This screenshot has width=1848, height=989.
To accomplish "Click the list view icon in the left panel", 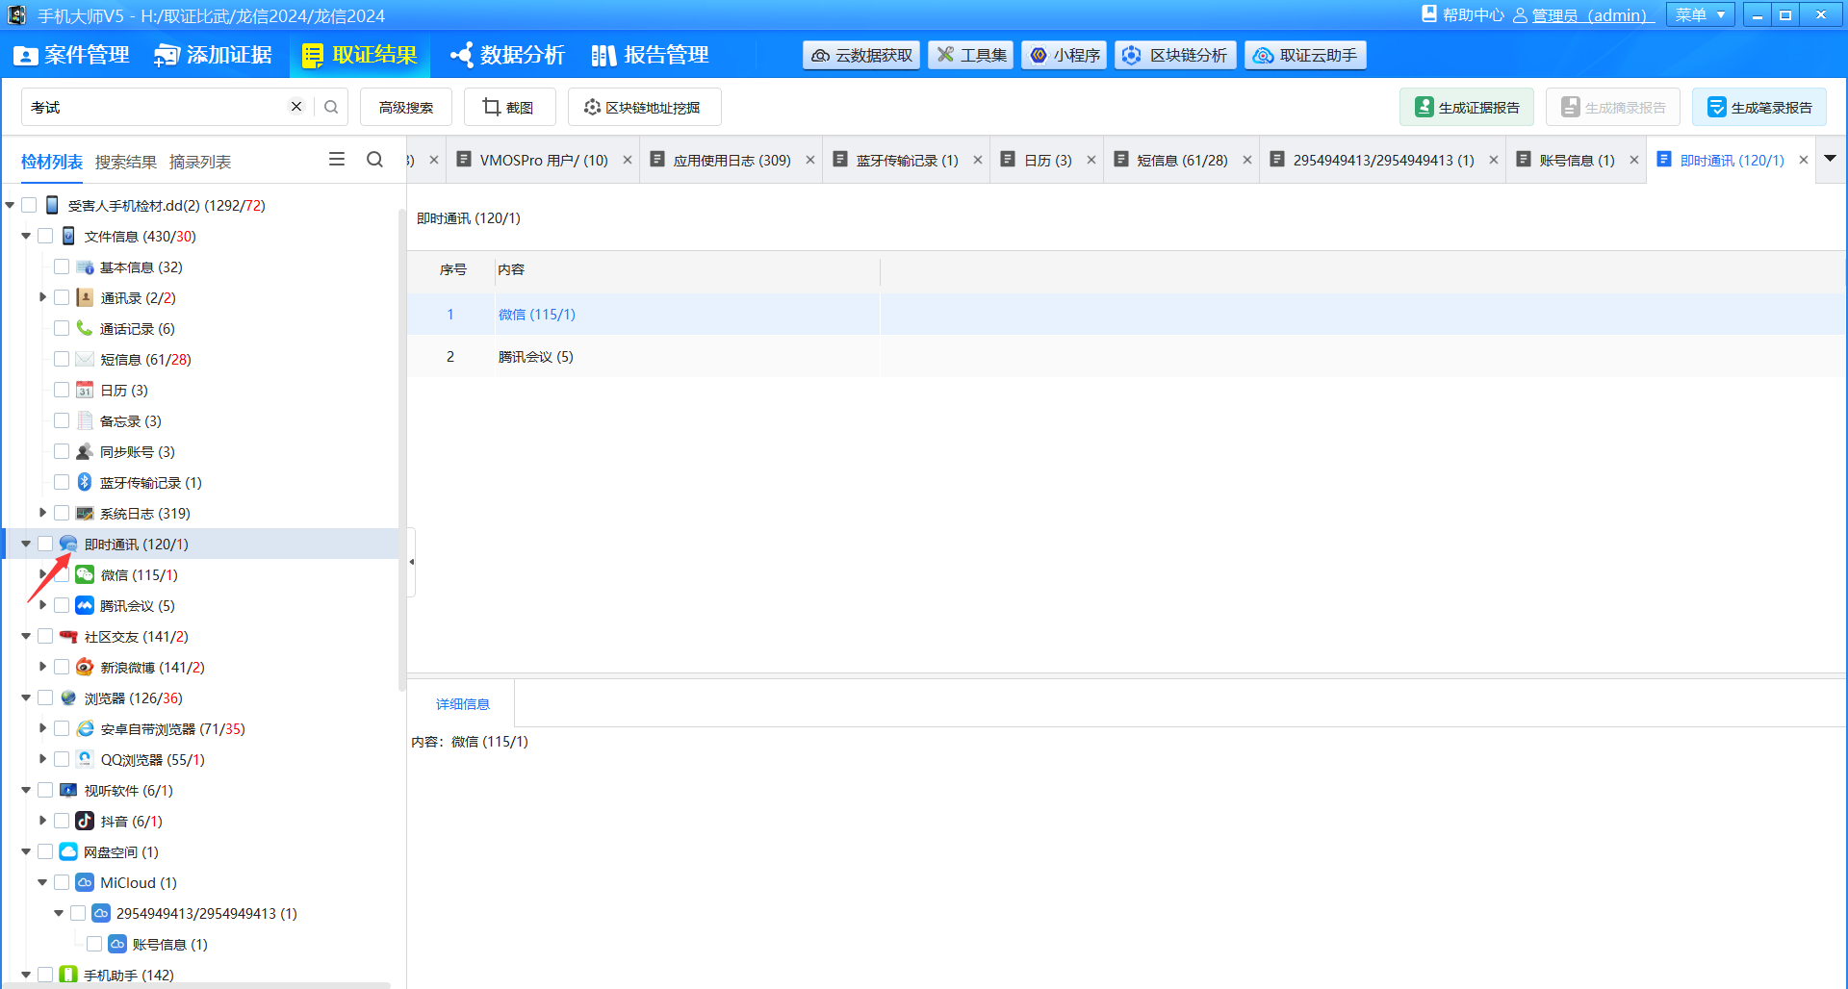I will click(x=337, y=160).
